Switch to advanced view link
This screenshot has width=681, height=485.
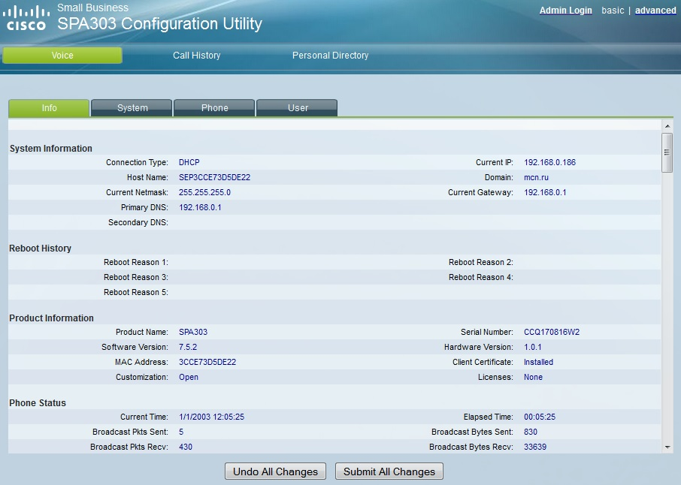[x=655, y=11]
